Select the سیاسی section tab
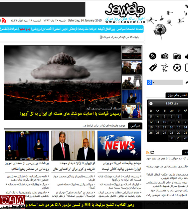 [x=135, y=126]
